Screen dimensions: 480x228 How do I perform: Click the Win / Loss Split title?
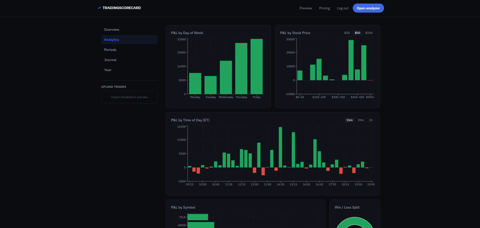[347, 207]
